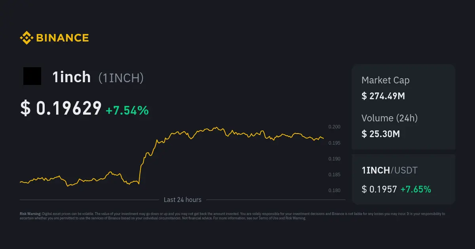The height and width of the screenshot is (249, 475).
Task: Click the $ 25.30M volume value
Action: coord(380,134)
